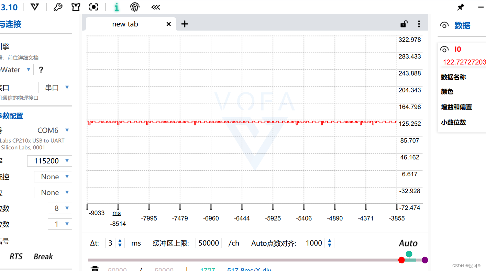Open the three-dot menu near the tab bar
The height and width of the screenshot is (271, 486).
(419, 24)
